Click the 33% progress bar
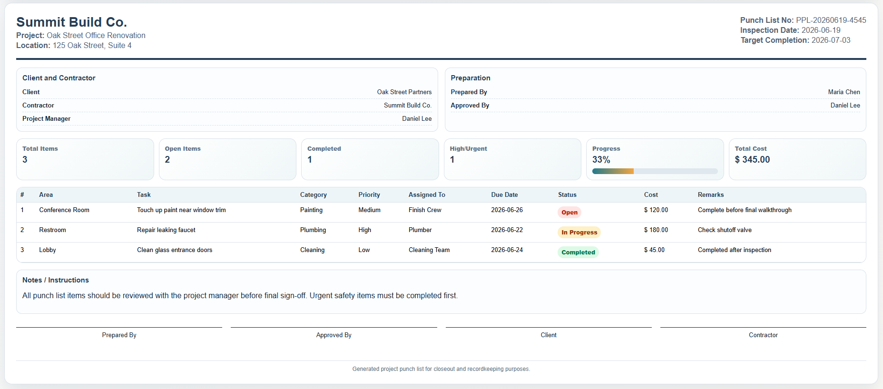Screen dimensions: 883x389 click(655, 171)
